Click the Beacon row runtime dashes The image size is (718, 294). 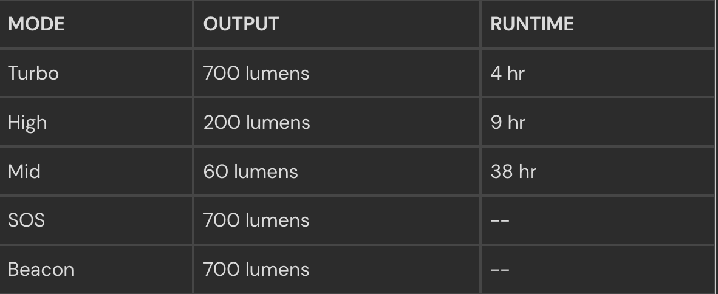(500, 269)
